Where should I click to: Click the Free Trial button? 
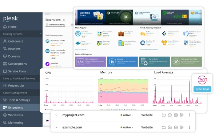[202, 89]
